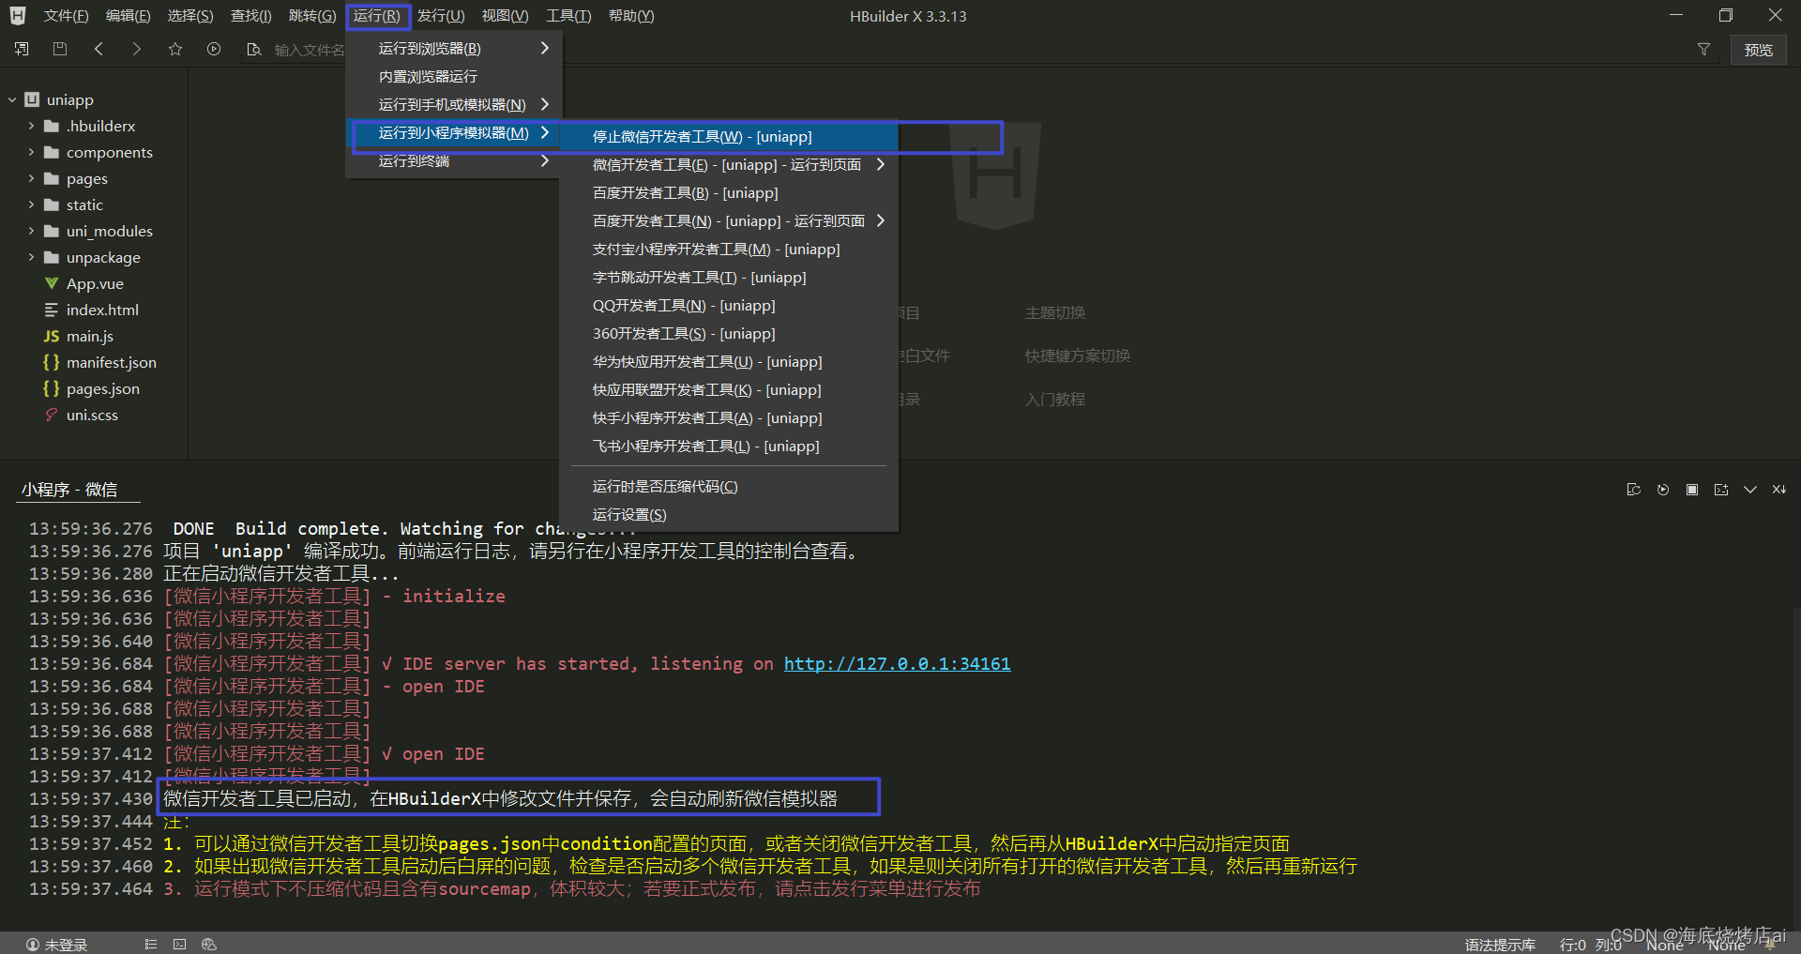The height and width of the screenshot is (954, 1801).
Task: Choose 华为快应用开发者工具(U) entry
Action: 729,362
